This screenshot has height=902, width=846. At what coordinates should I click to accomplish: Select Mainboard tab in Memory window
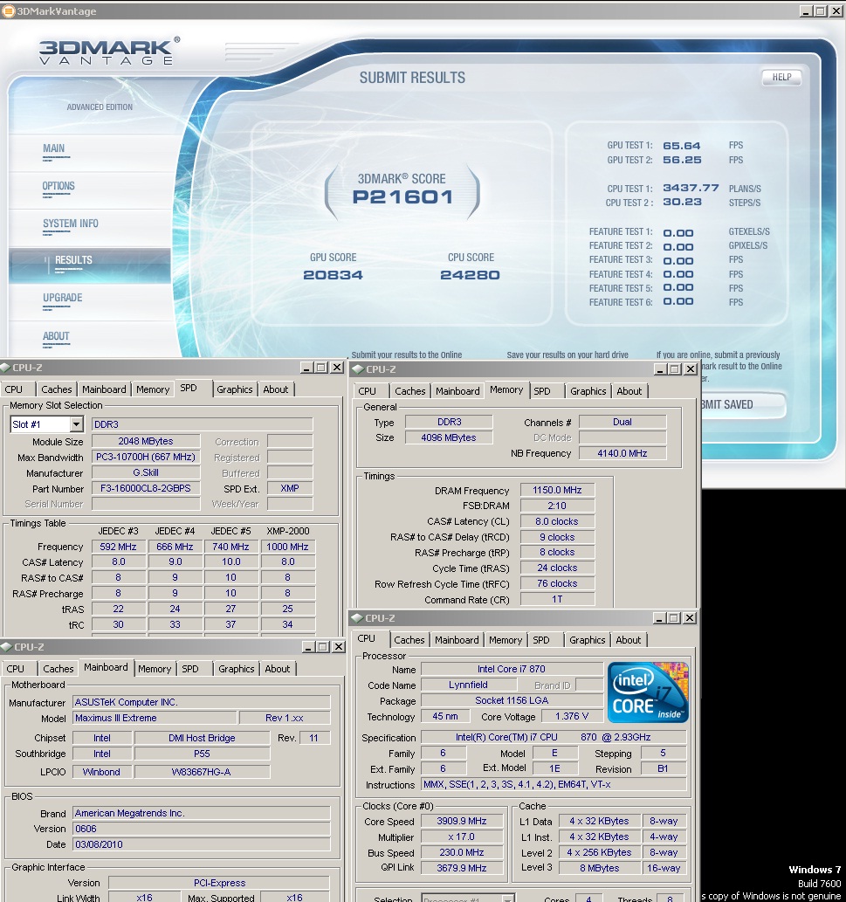point(457,391)
